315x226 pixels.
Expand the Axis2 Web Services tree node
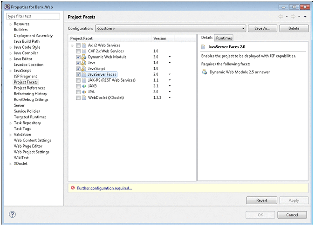72,45
